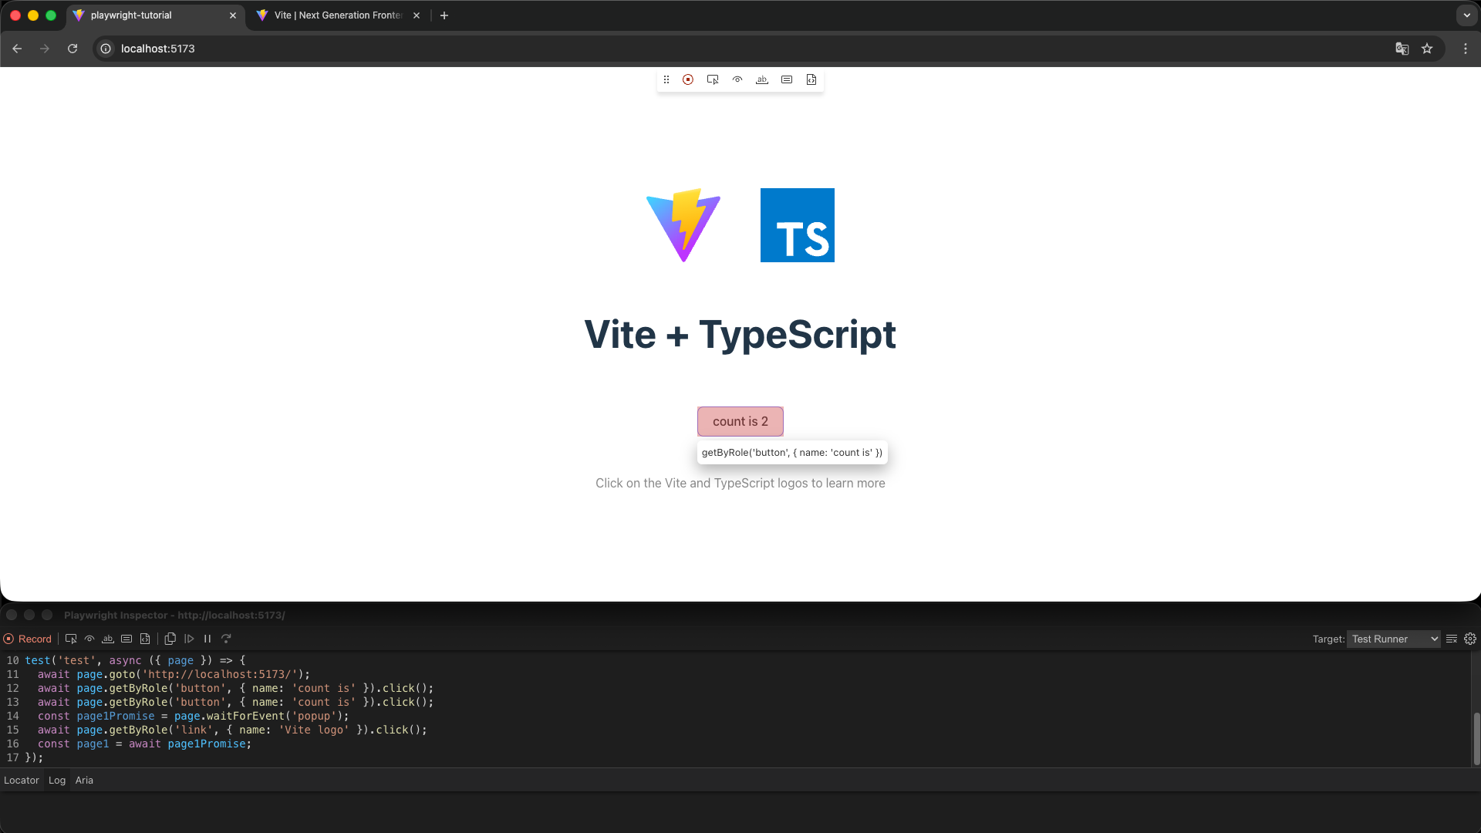This screenshot has width=1481, height=833.
Task: Open the Aria tab in the Inspector
Action: 84,780
